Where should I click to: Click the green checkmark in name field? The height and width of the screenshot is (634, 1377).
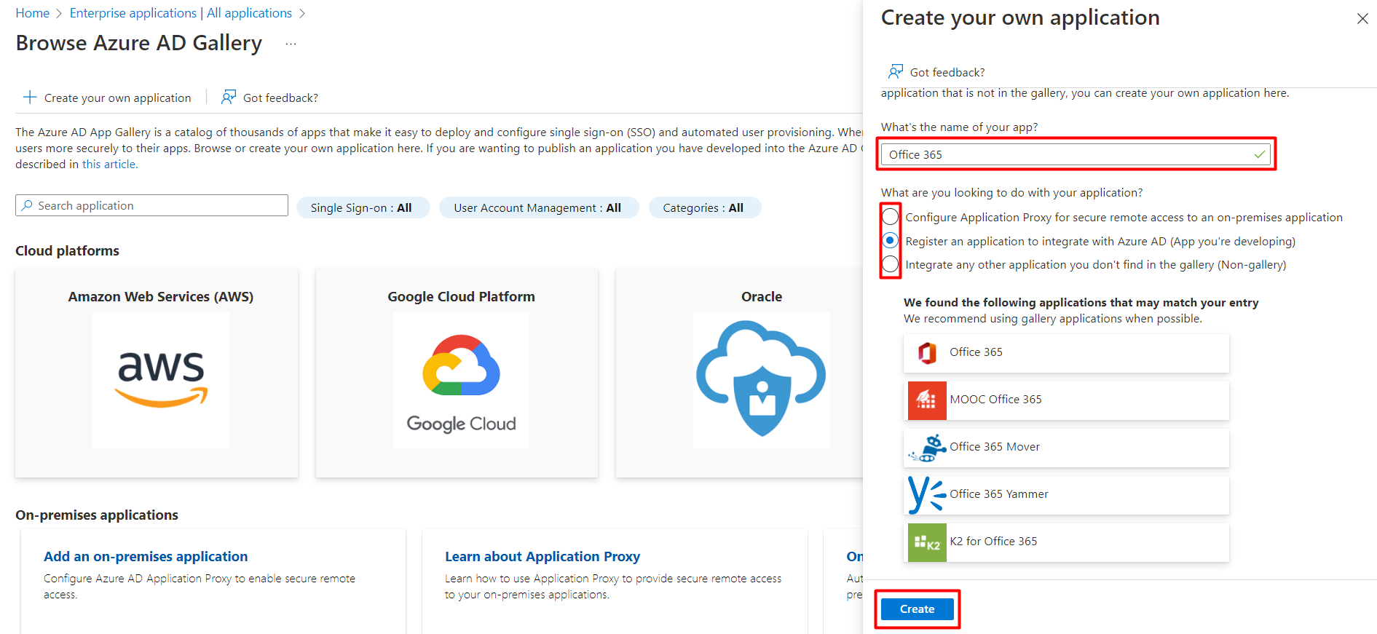pyautogui.click(x=1260, y=154)
